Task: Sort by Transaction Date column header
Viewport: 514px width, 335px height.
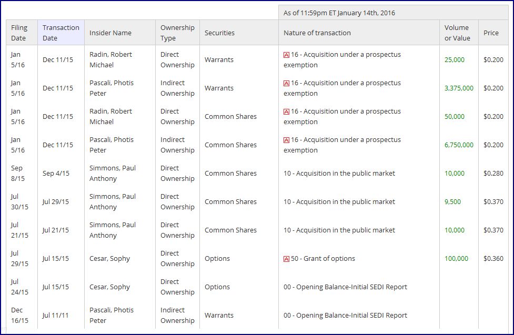Action: (61, 33)
